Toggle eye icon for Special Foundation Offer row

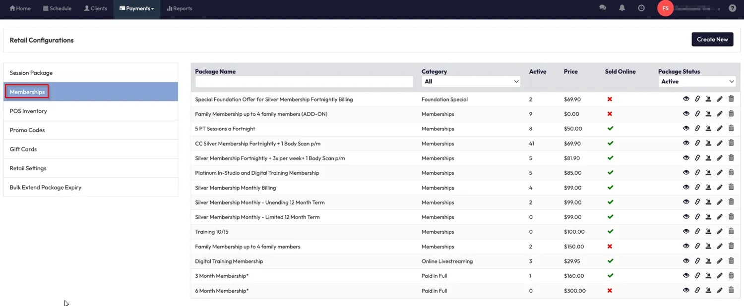coord(686,100)
